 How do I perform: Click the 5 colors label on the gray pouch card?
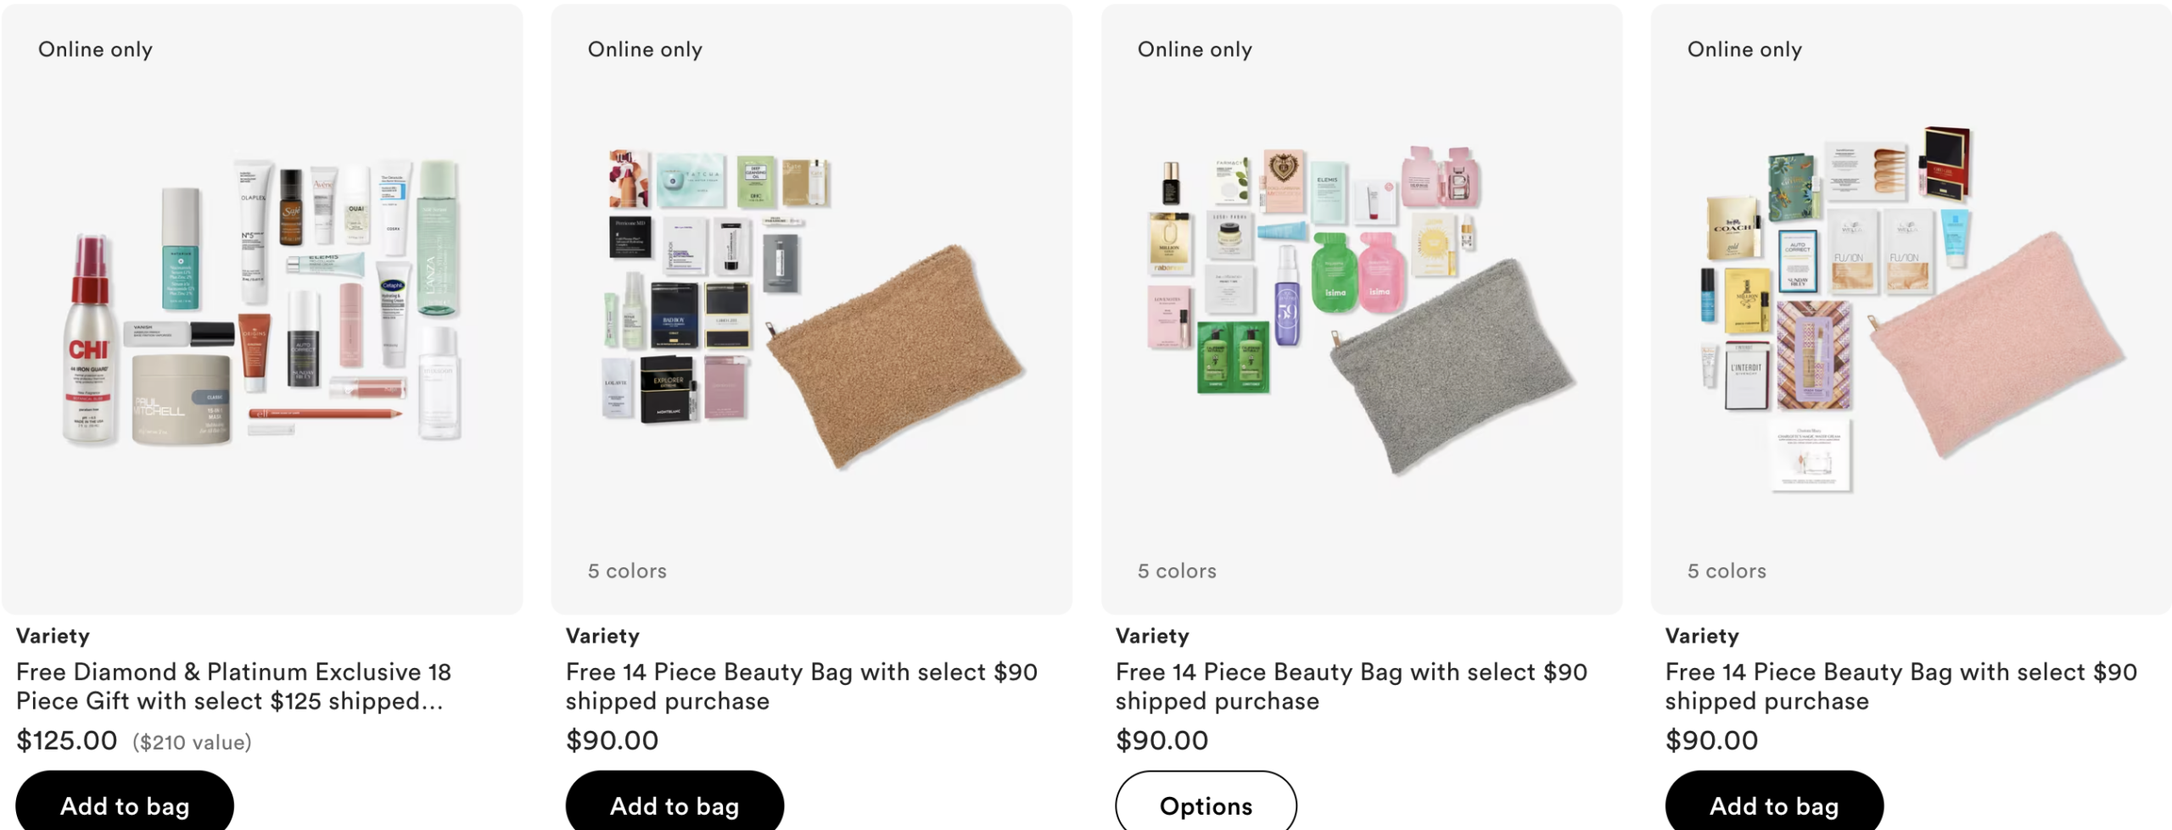tap(1177, 571)
